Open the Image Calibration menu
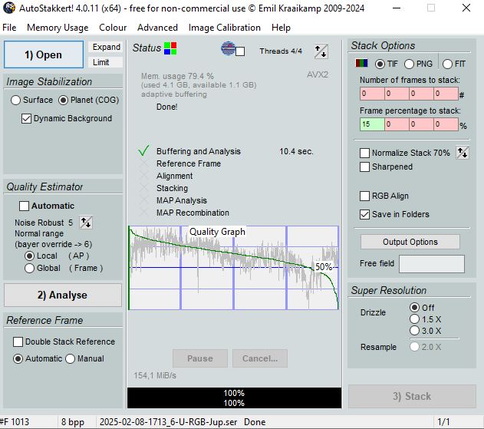Screen dimensions: 484x429 [225, 28]
